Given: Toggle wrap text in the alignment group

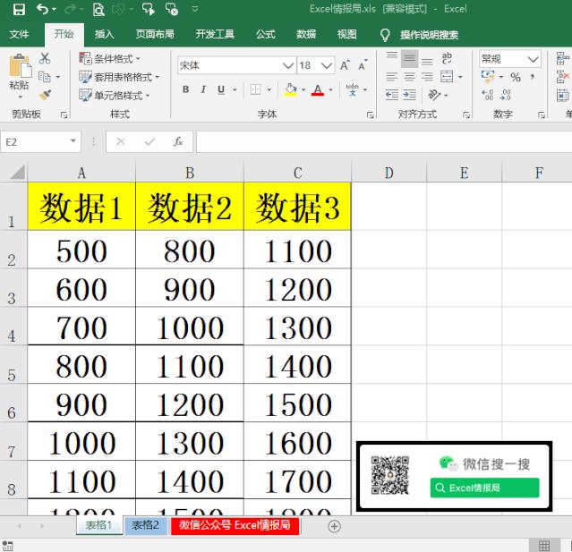Looking at the screenshot, I should pos(447,58).
